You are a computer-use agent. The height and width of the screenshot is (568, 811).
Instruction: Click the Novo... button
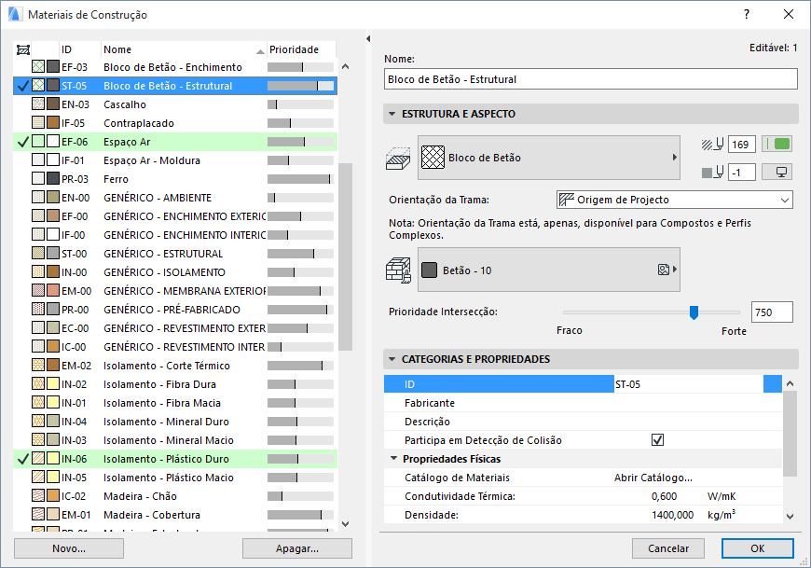69,548
